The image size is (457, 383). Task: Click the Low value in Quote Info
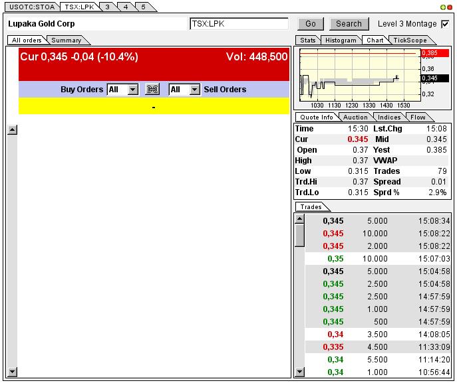358,171
